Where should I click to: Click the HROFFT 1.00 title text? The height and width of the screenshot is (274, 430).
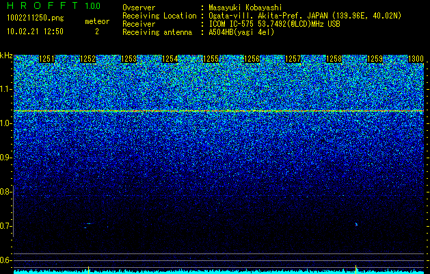tap(54, 5)
